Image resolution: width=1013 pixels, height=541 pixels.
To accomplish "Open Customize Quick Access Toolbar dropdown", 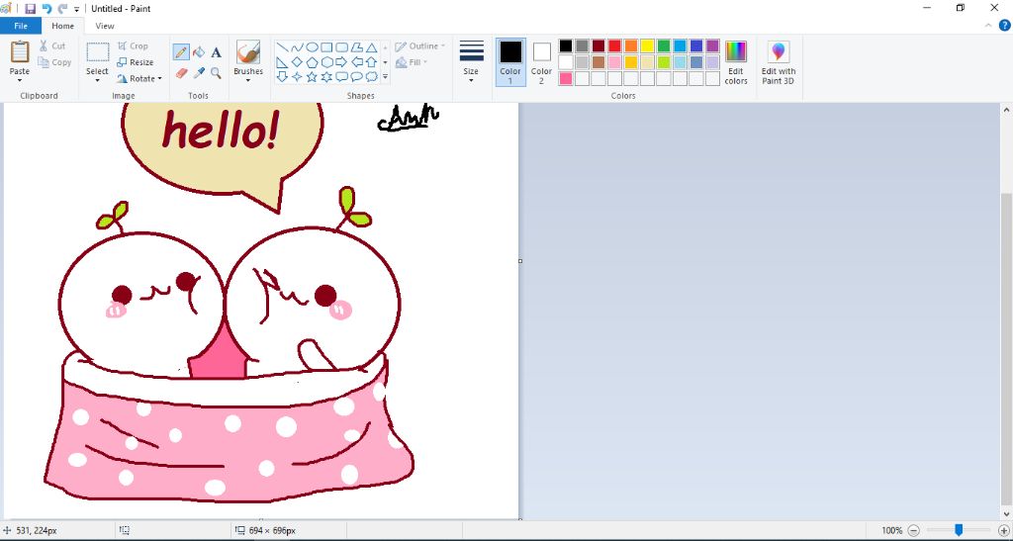I will tap(77, 10).
